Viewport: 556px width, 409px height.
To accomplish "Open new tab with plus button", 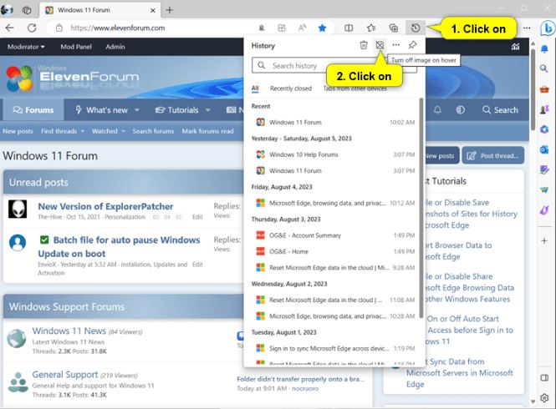I will (x=170, y=10).
